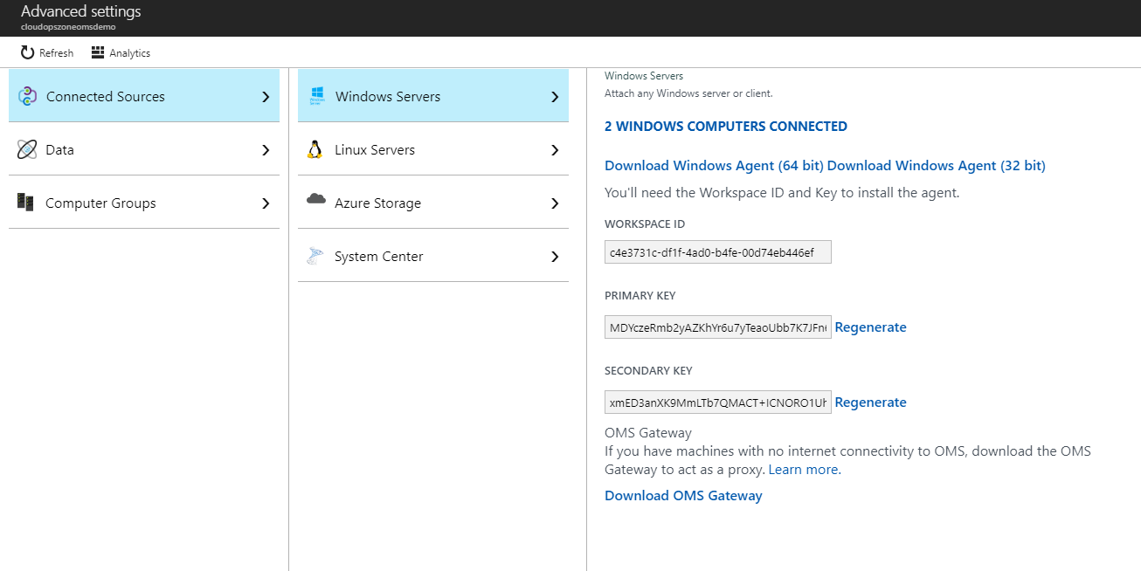Expand the Data row chevron
1141x571 pixels.
(x=266, y=150)
